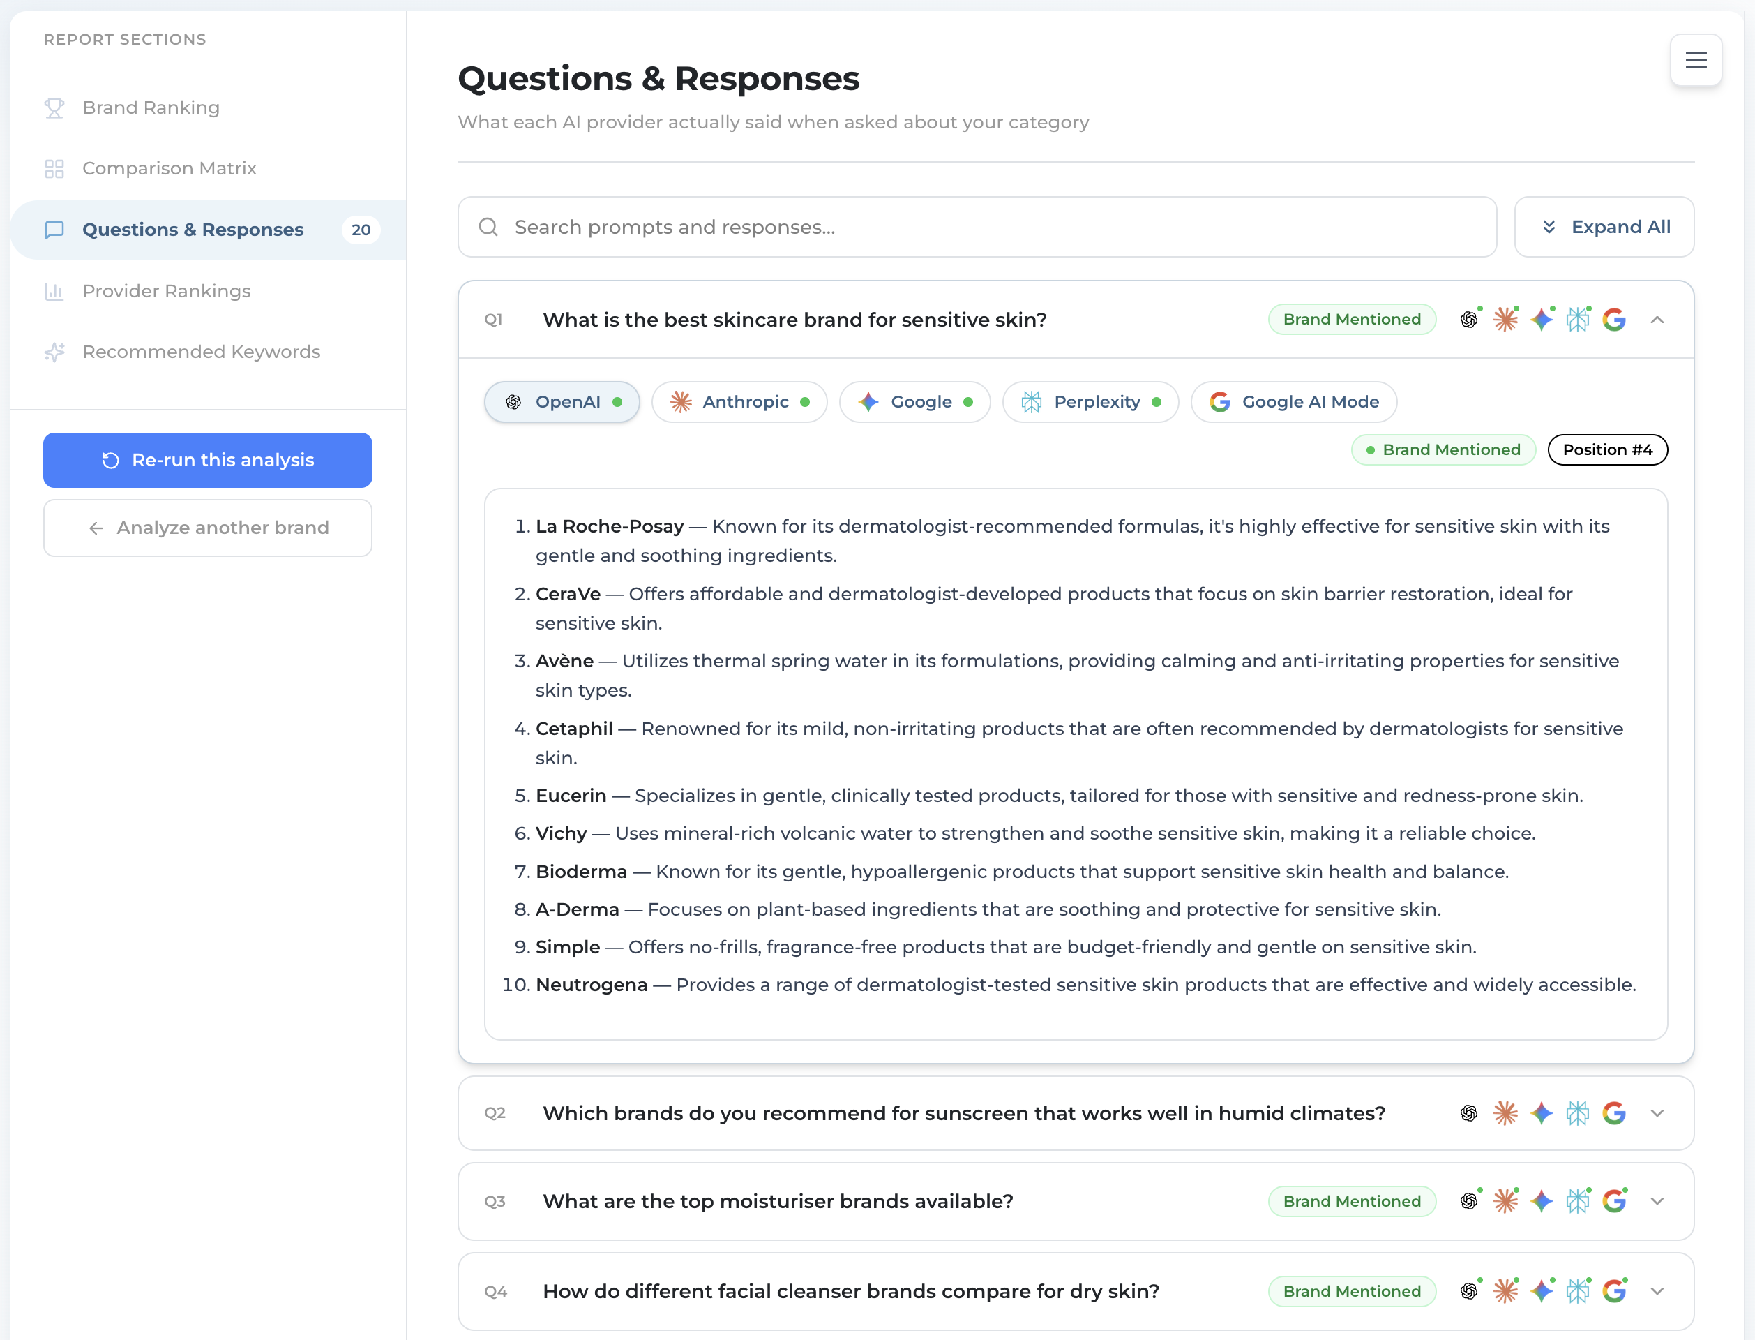This screenshot has height=1340, width=1755.
Task: Click La Roche-Posay in the response list
Action: [610, 526]
